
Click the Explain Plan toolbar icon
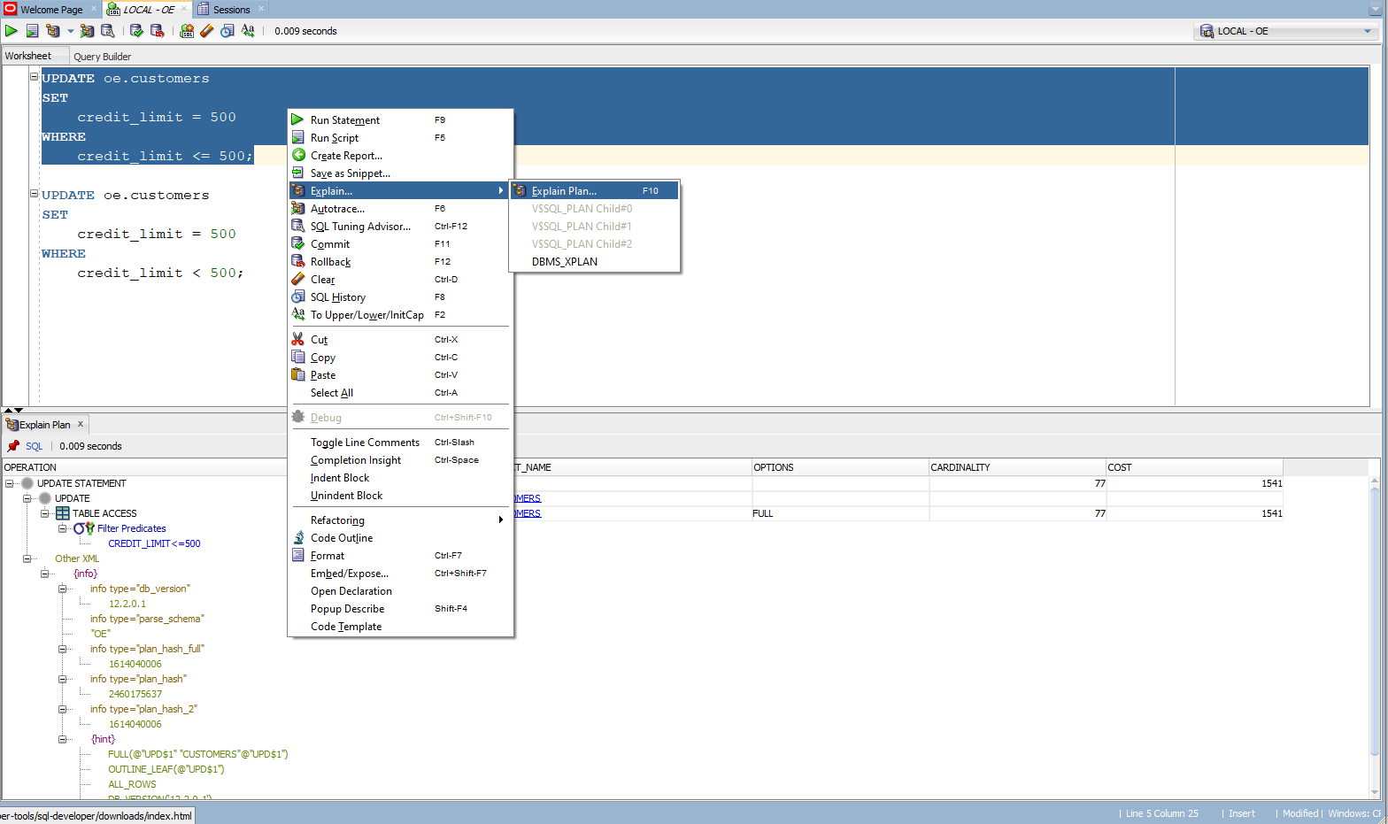pos(53,31)
